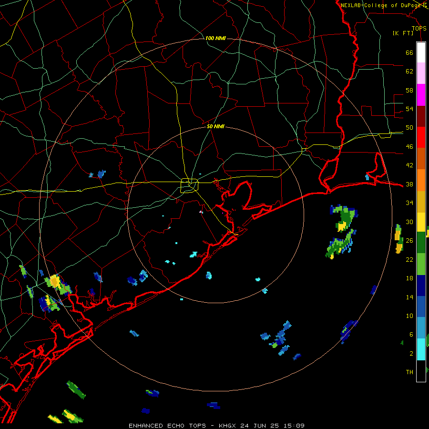Select the 54 legend number
The width and height of the screenshot is (429, 429).
click(409, 109)
